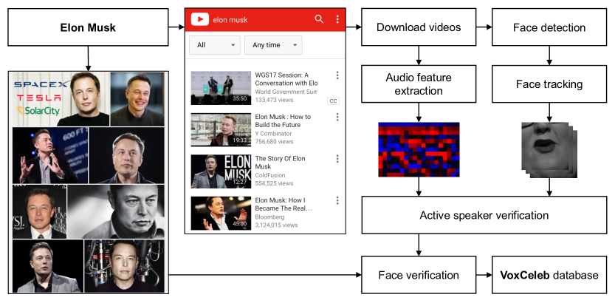Expand the "All" filter dropdown

coord(214,45)
